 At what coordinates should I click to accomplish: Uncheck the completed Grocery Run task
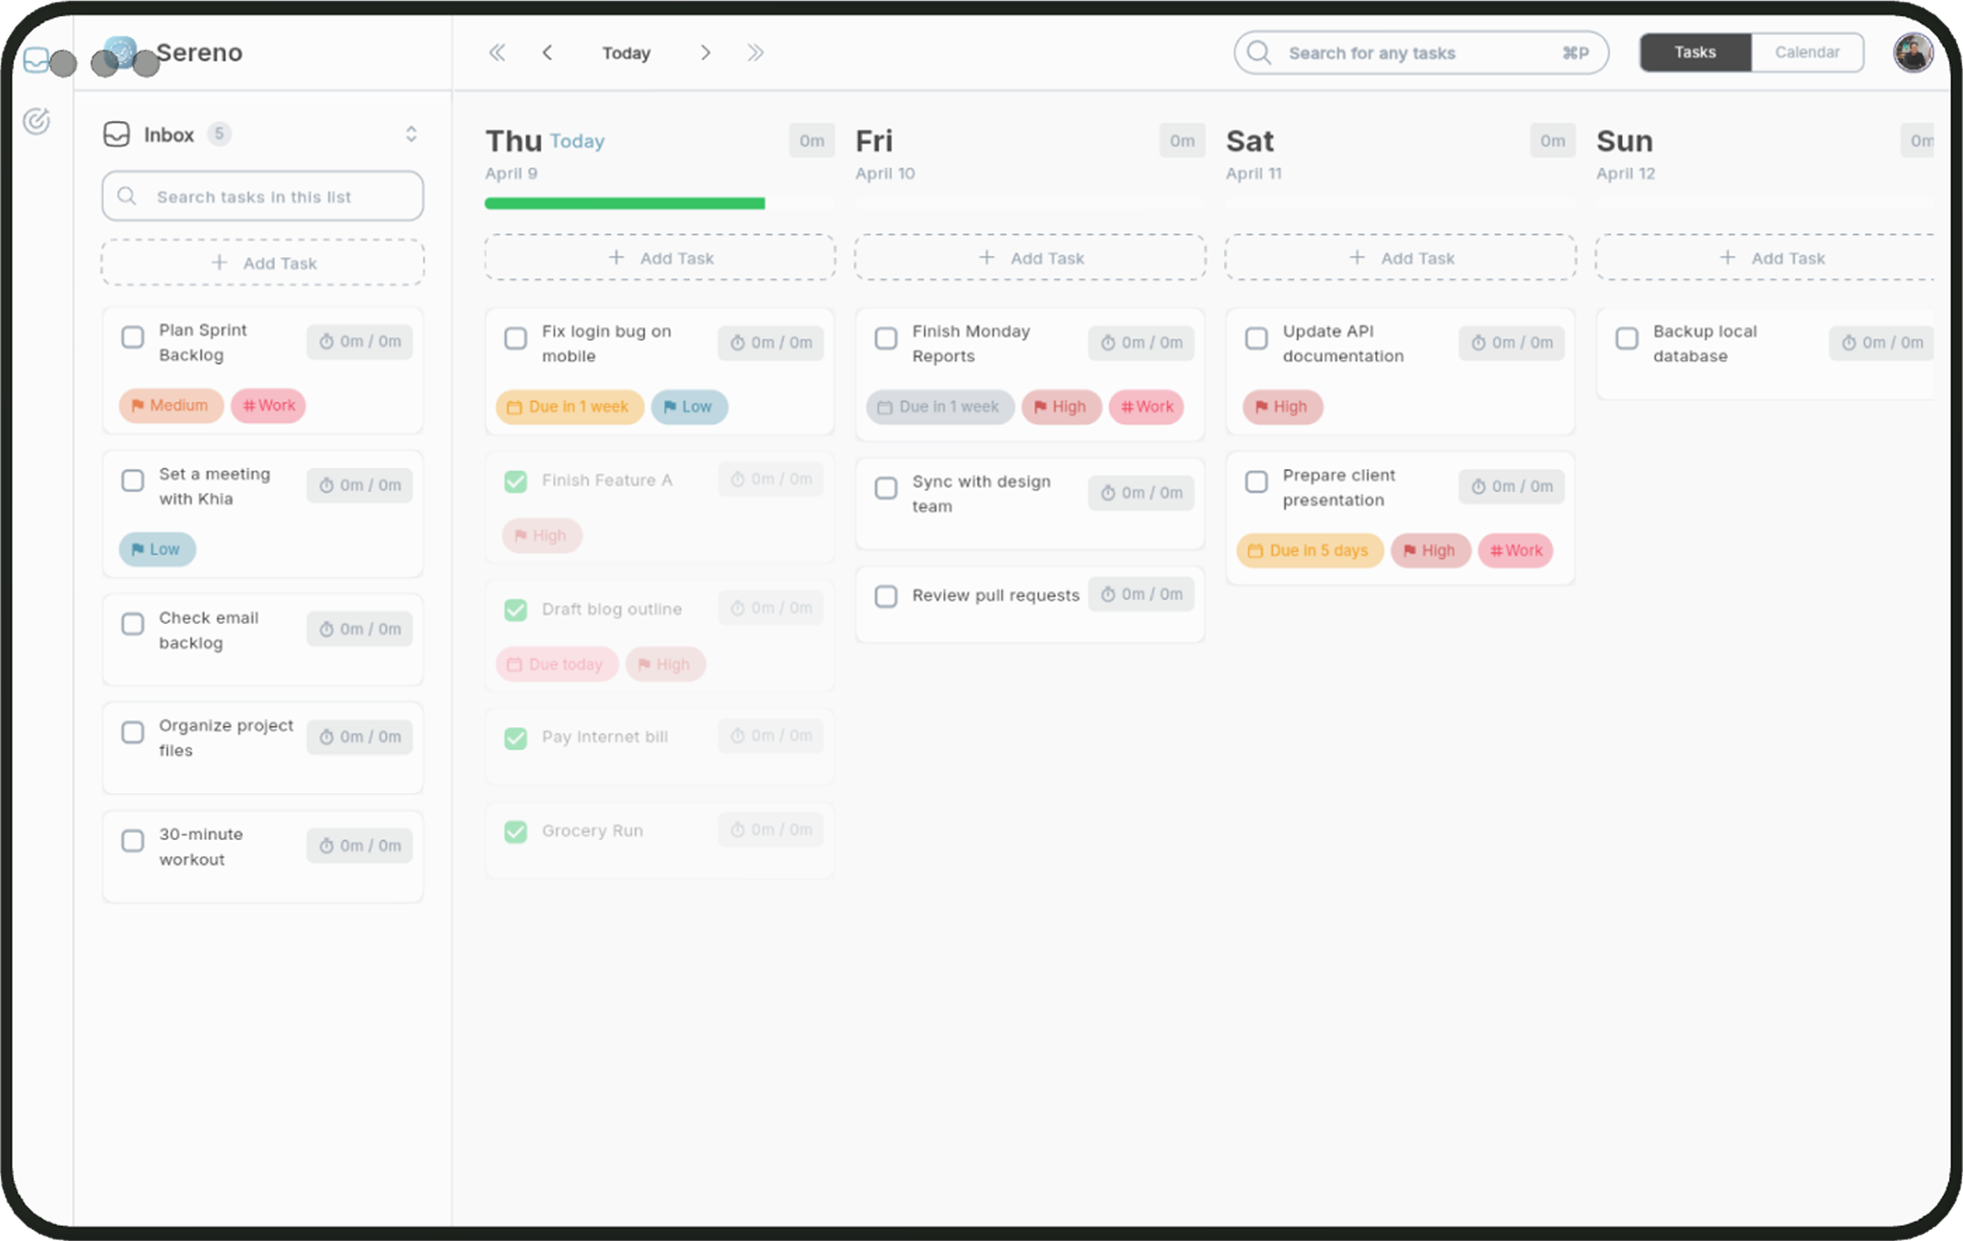pyautogui.click(x=516, y=831)
